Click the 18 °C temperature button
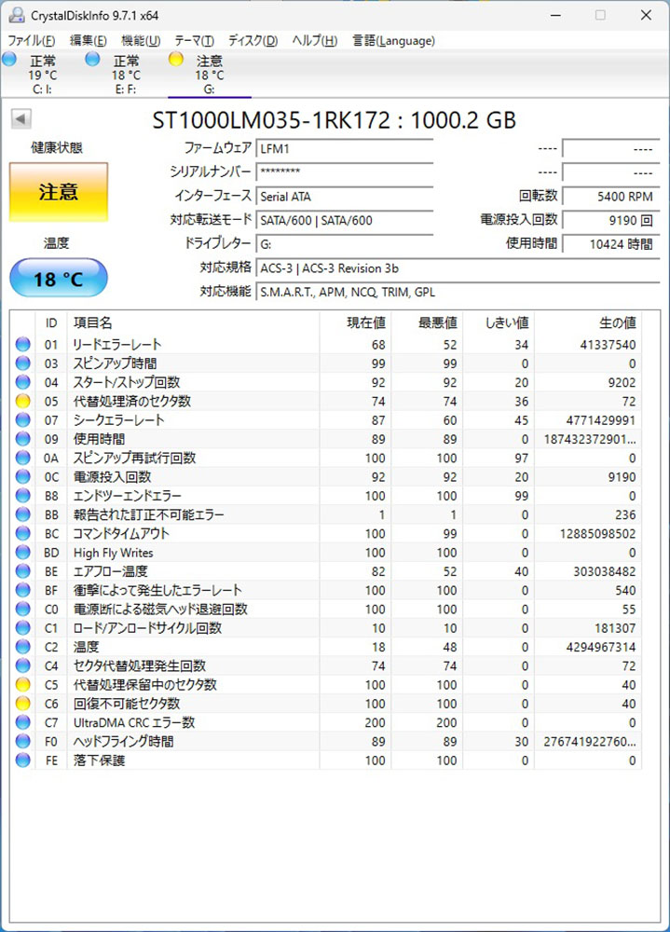 tap(58, 279)
